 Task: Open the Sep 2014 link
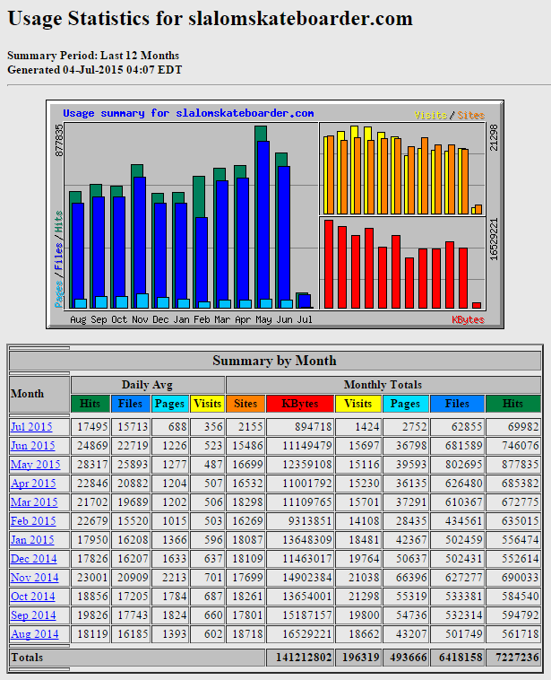point(33,615)
